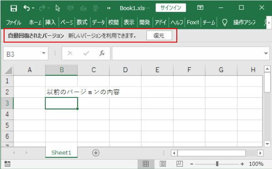Click previous sheet navigation arrow

pyautogui.click(x=14, y=153)
